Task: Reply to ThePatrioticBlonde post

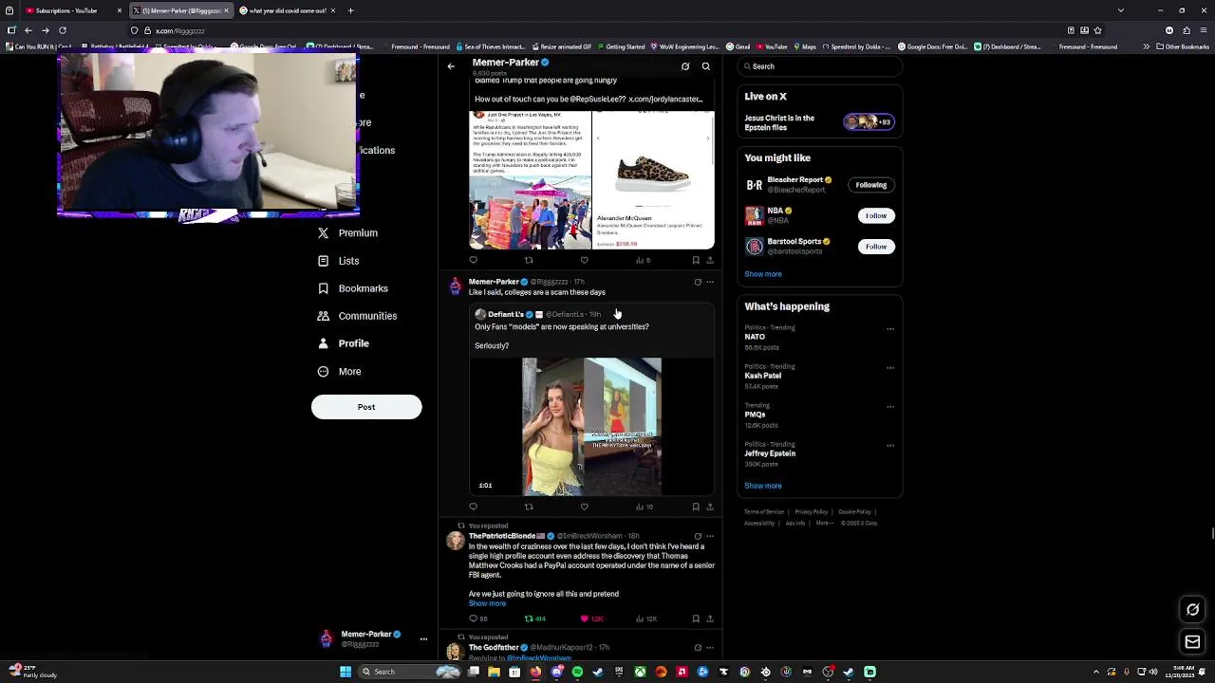Action: (x=477, y=618)
